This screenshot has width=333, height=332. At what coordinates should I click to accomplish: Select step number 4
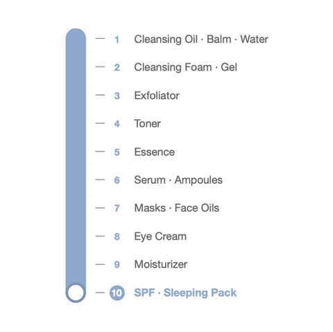click(x=117, y=124)
